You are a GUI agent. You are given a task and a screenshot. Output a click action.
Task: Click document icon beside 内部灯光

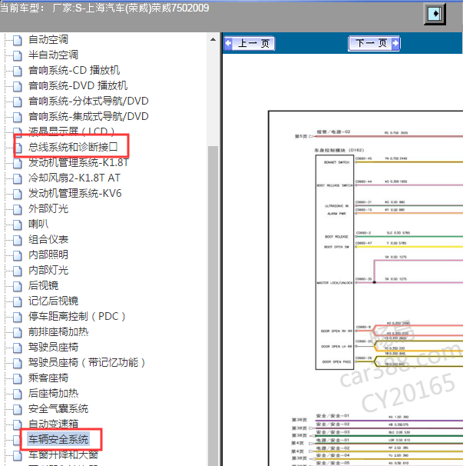[17, 271]
